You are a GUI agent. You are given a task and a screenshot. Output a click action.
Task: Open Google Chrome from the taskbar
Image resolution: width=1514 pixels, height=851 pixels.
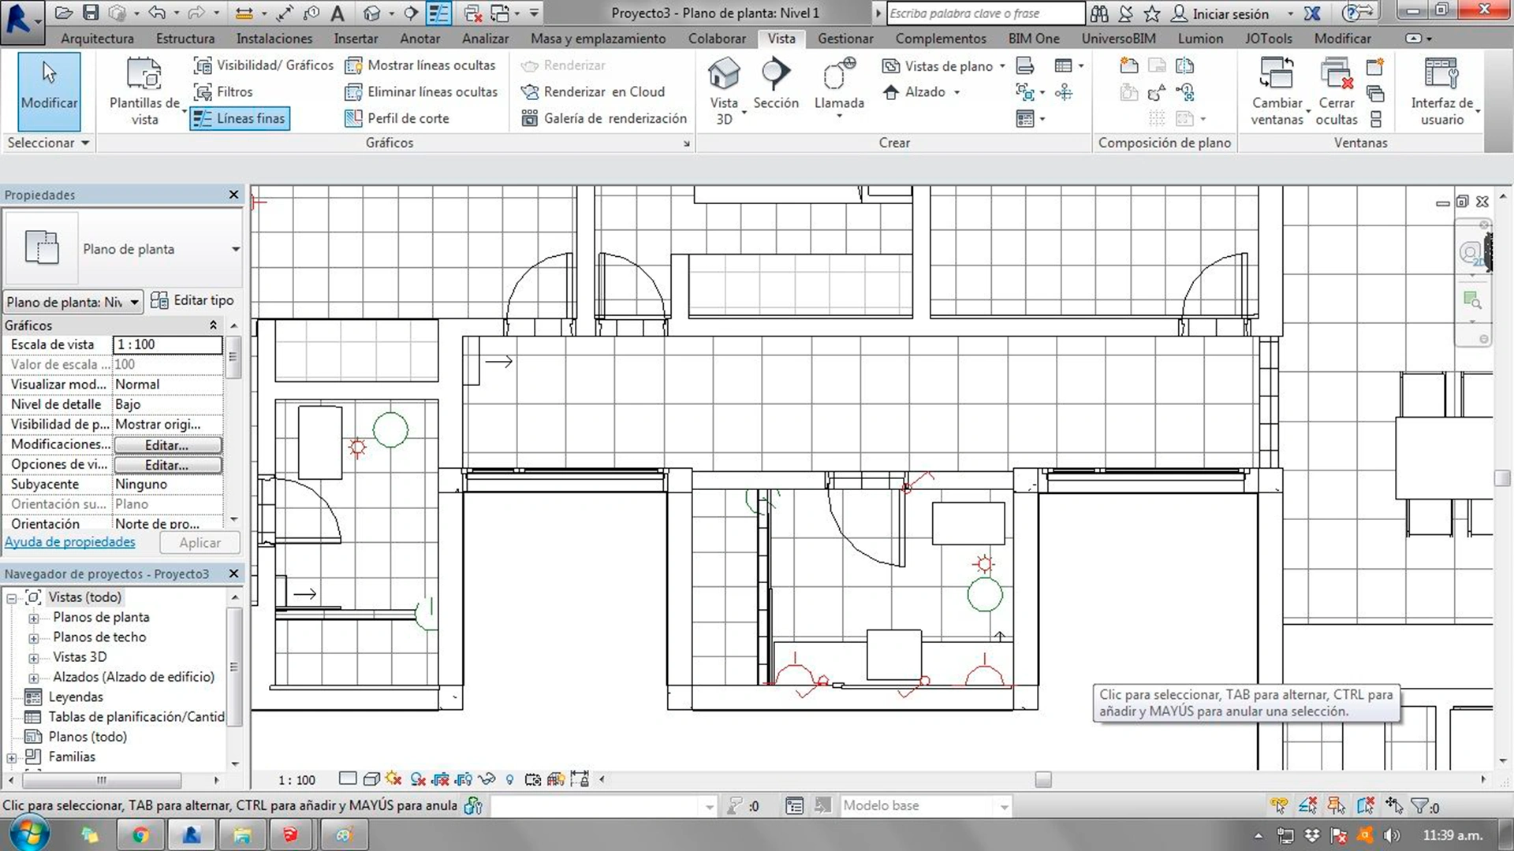(x=140, y=834)
